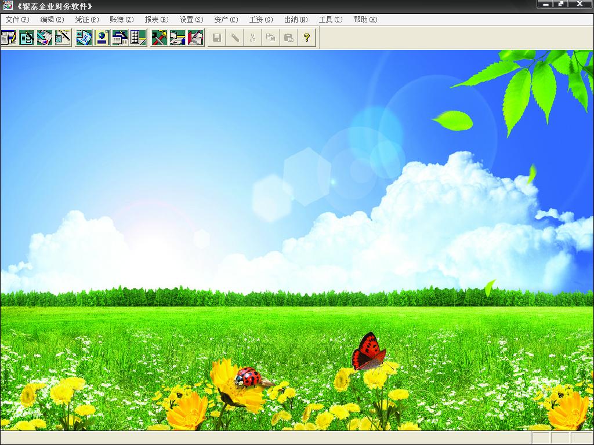Screen dimensions: 594x445
Task: Click the hand writing in red book icon
Action: point(195,38)
